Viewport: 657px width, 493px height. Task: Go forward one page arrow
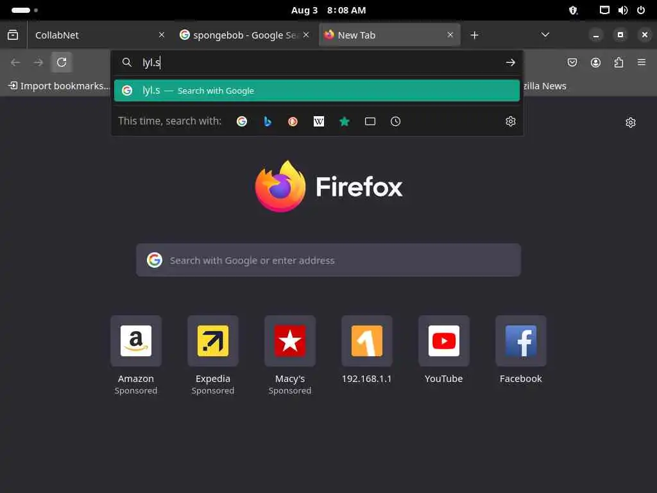(x=38, y=62)
